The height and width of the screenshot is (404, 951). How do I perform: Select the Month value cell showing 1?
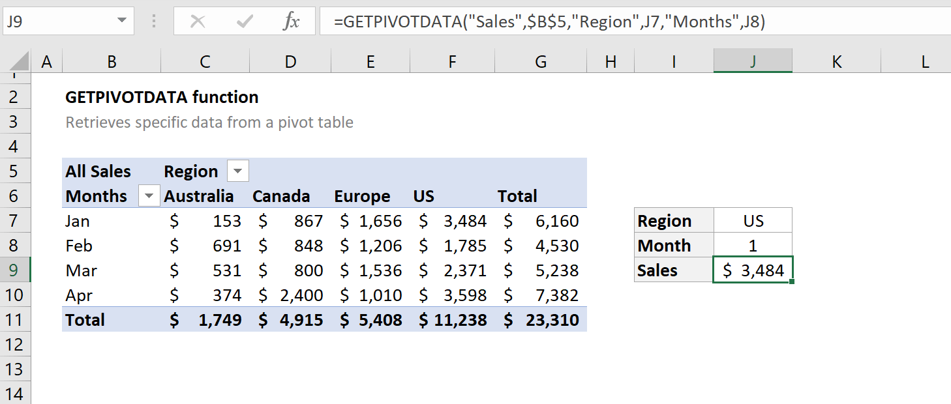tap(752, 245)
